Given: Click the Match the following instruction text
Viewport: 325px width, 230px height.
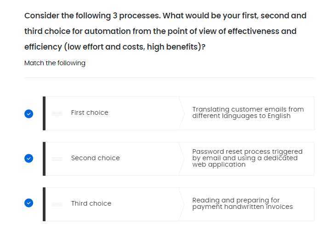Looking at the screenshot, I should coord(55,63).
